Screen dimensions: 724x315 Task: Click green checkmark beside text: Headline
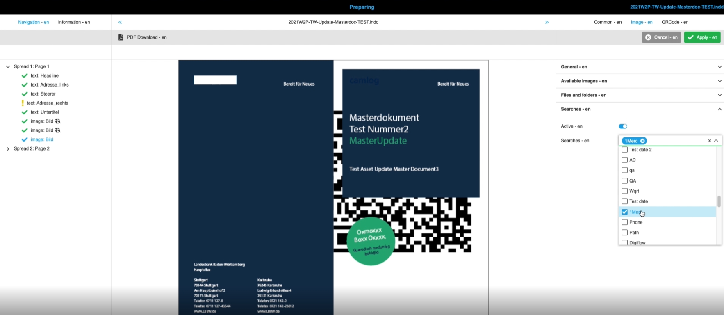[x=25, y=75]
